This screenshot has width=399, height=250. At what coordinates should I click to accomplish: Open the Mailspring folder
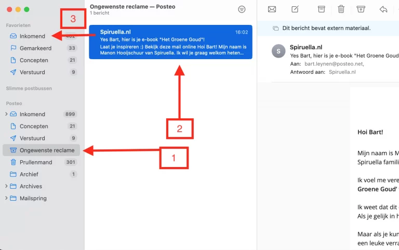click(x=42, y=198)
